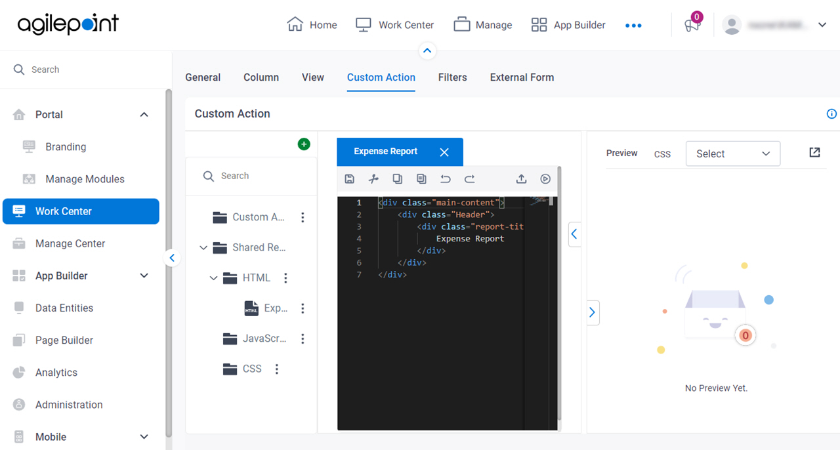This screenshot has width=840, height=450.
Task: Open Manage Modules in sidebar
Action: (x=85, y=179)
